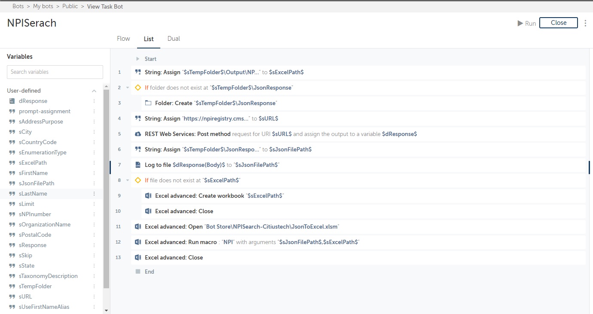Click the Log to file icon
Image resolution: width=593 pixels, height=314 pixels.
(x=138, y=165)
